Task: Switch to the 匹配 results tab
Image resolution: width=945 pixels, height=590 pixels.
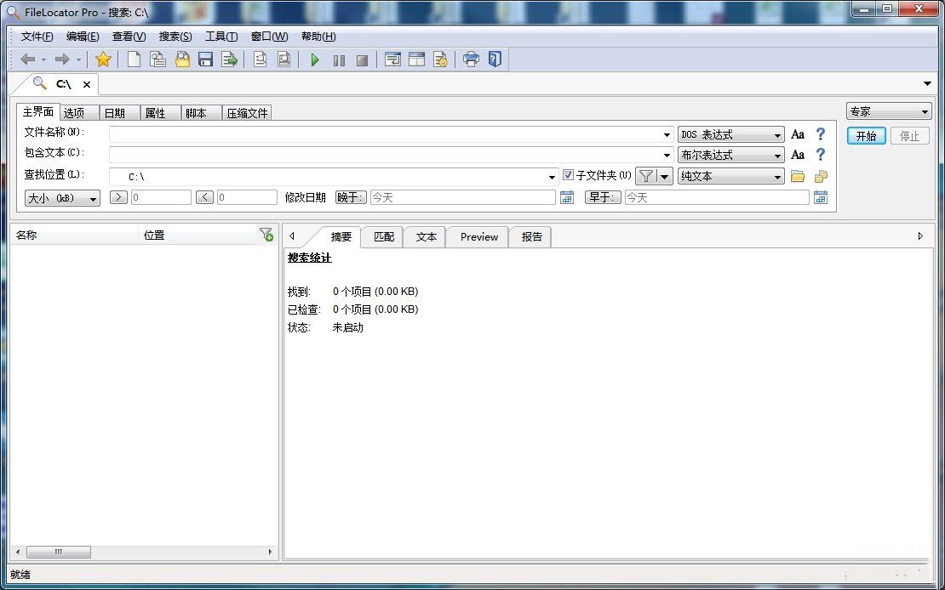Action: click(384, 236)
